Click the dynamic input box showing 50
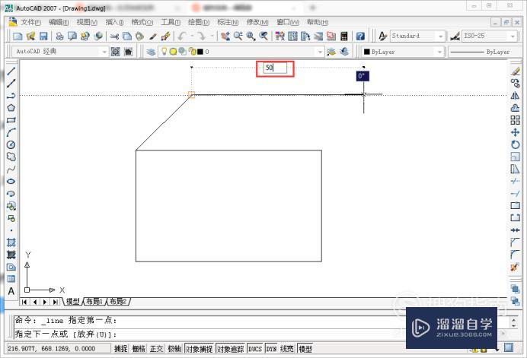 (275, 68)
